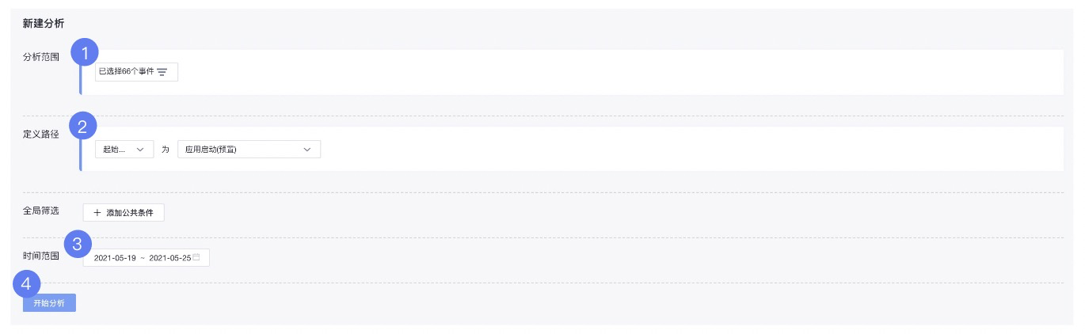Start analysis with the 开始分析 button

[49, 303]
